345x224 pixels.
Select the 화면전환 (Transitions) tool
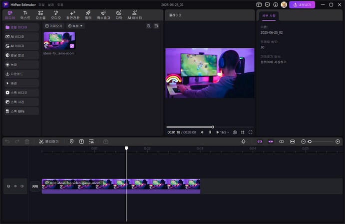pyautogui.click(x=72, y=14)
